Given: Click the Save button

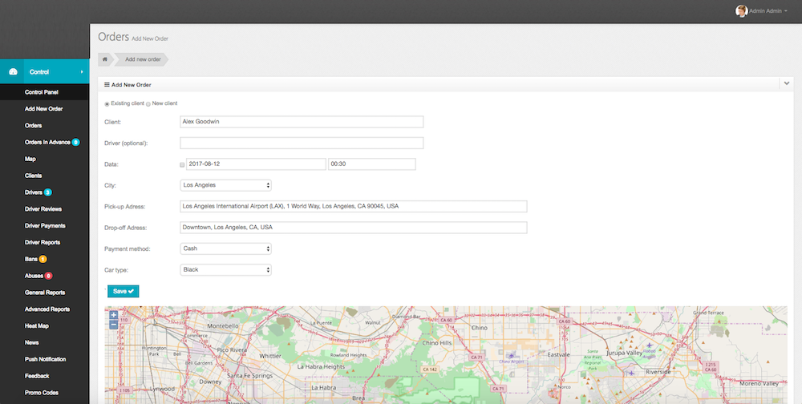Looking at the screenshot, I should pos(124,291).
